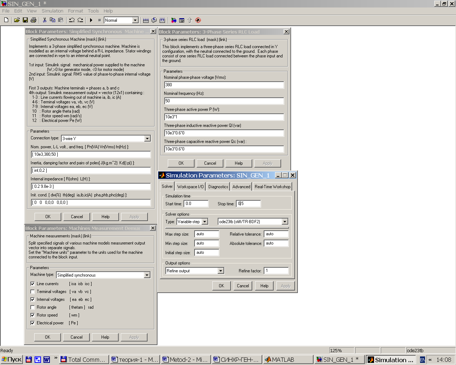Expand simulation mode Normal dropdown

click(x=135, y=20)
